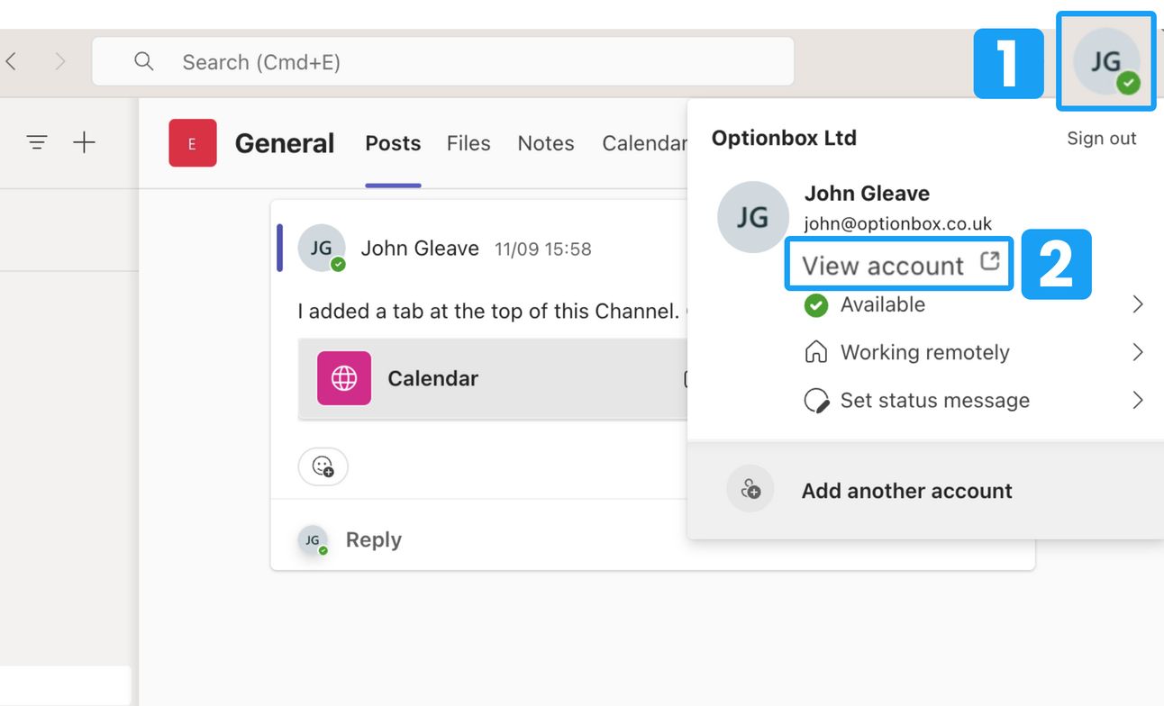Open the Notes tab
The width and height of the screenshot is (1164, 706).
click(x=546, y=143)
